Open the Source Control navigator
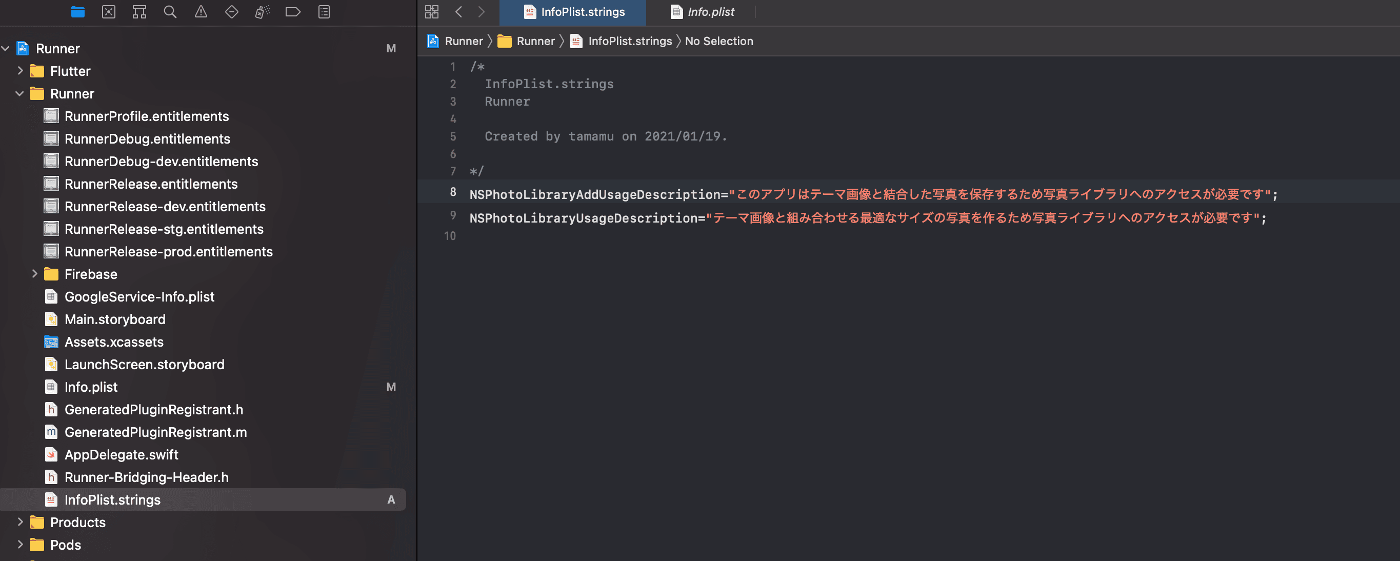Image resolution: width=1400 pixels, height=561 pixels. [109, 12]
